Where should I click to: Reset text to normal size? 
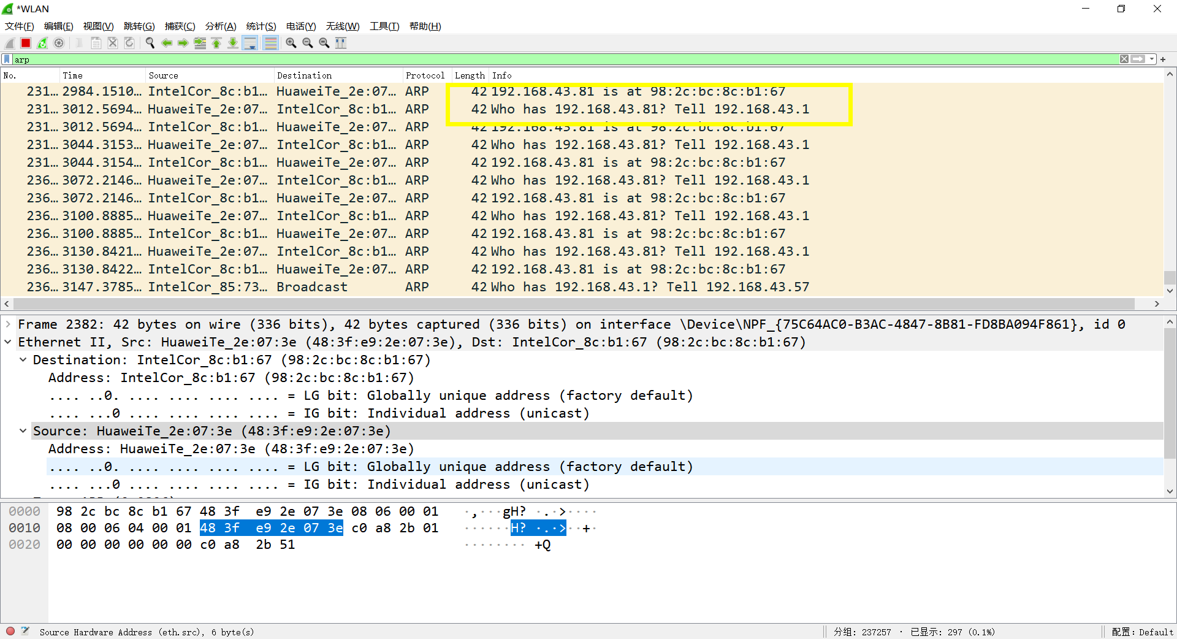(x=324, y=43)
